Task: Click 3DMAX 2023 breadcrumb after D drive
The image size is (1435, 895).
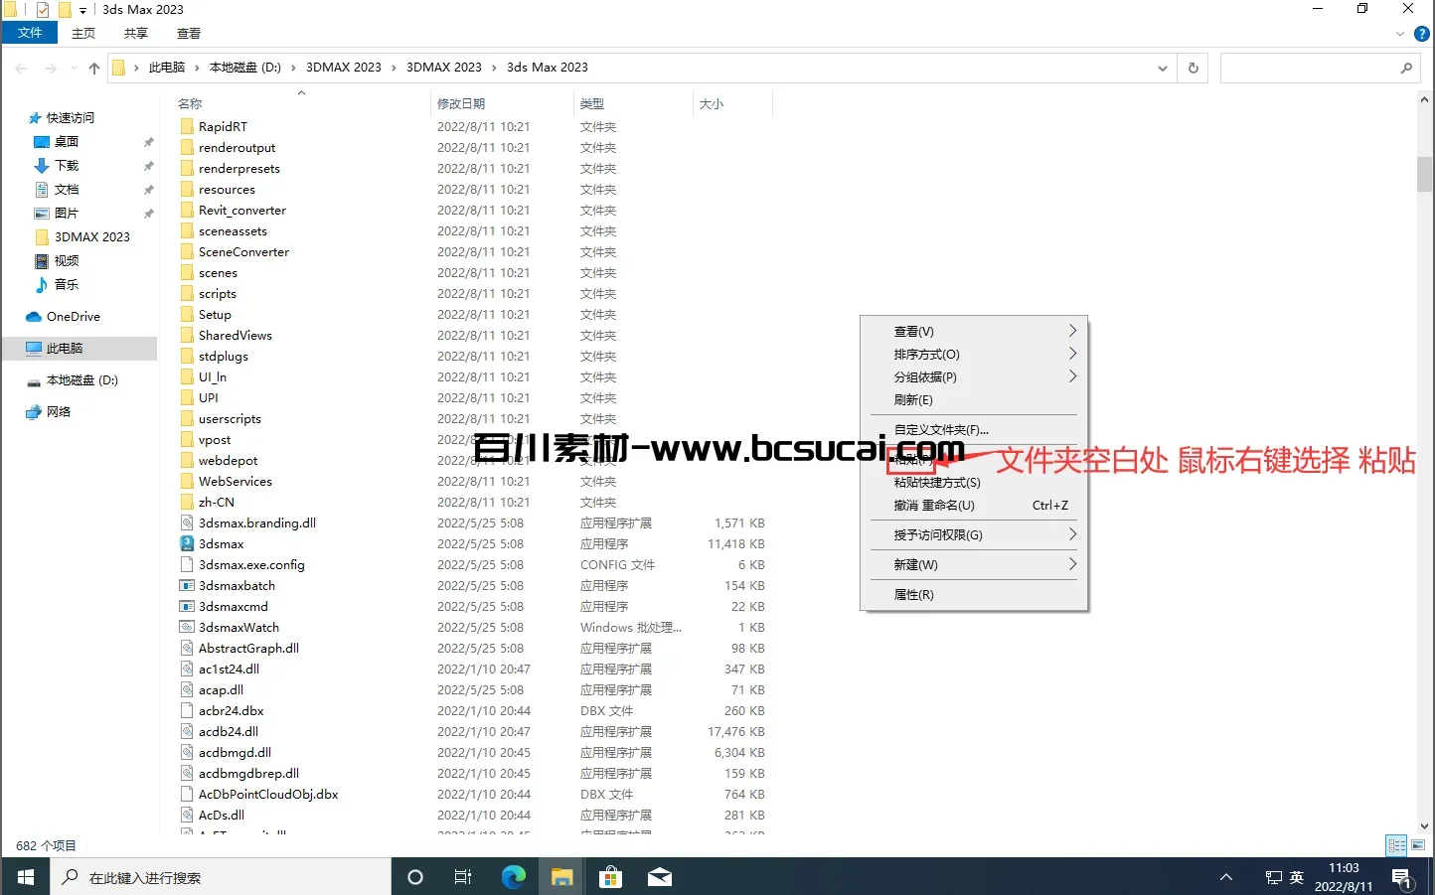Action: click(x=343, y=68)
